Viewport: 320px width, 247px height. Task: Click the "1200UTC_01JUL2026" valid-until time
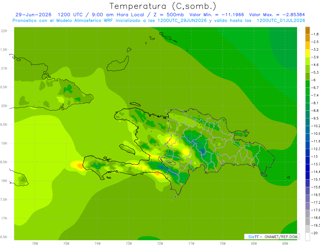(x=281, y=21)
